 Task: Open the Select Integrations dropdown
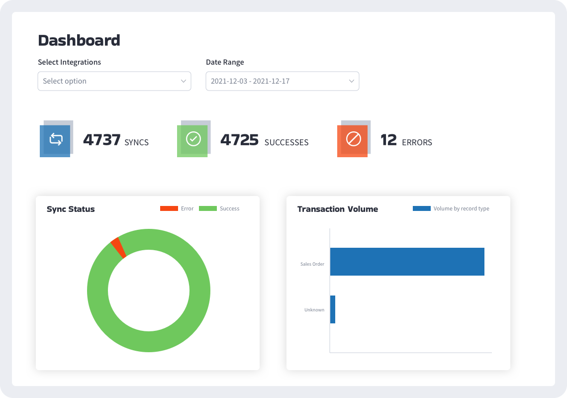pos(114,81)
